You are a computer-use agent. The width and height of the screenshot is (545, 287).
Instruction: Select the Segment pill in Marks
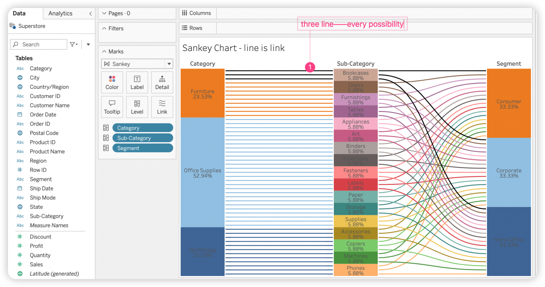pos(143,148)
